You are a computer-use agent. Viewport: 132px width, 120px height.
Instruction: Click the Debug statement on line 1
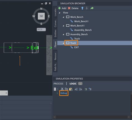64,93
